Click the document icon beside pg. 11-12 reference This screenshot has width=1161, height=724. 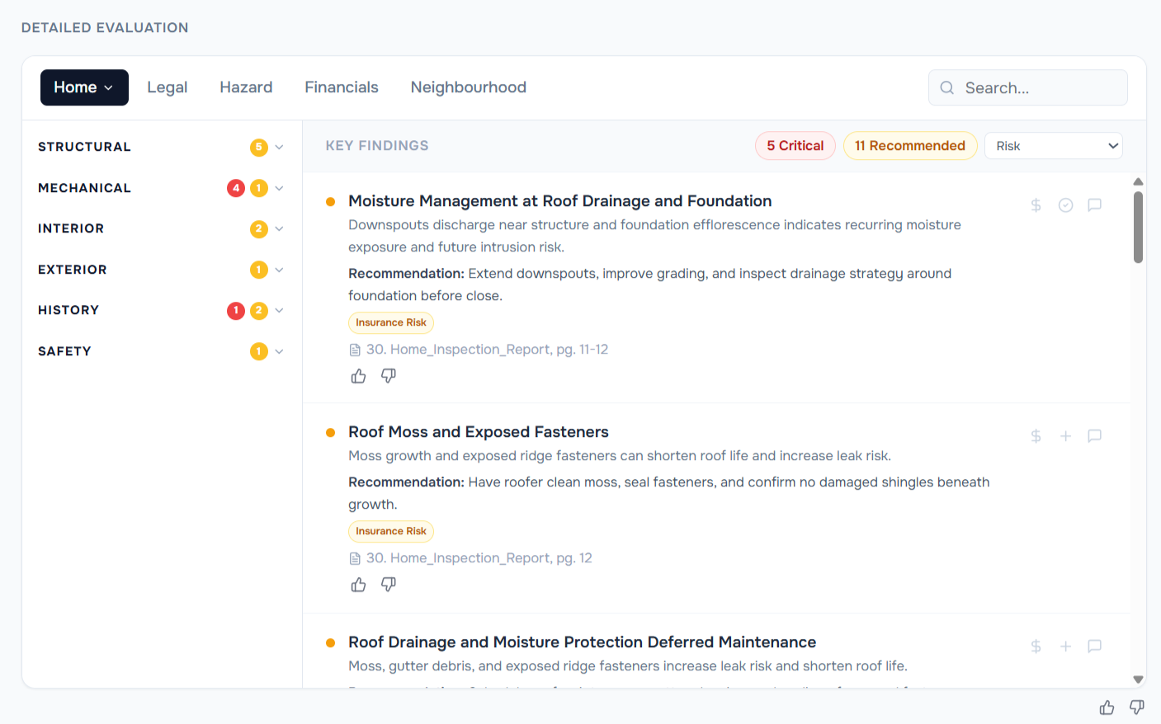coord(355,350)
